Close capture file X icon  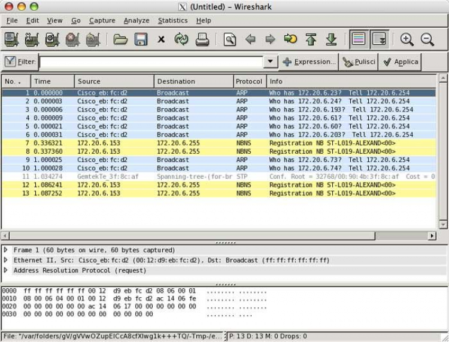pos(161,39)
